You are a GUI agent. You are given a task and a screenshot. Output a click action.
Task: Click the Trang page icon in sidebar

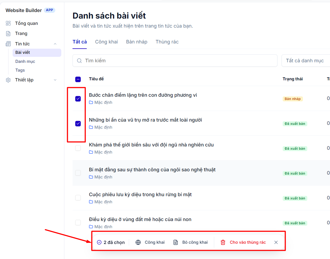click(8, 33)
